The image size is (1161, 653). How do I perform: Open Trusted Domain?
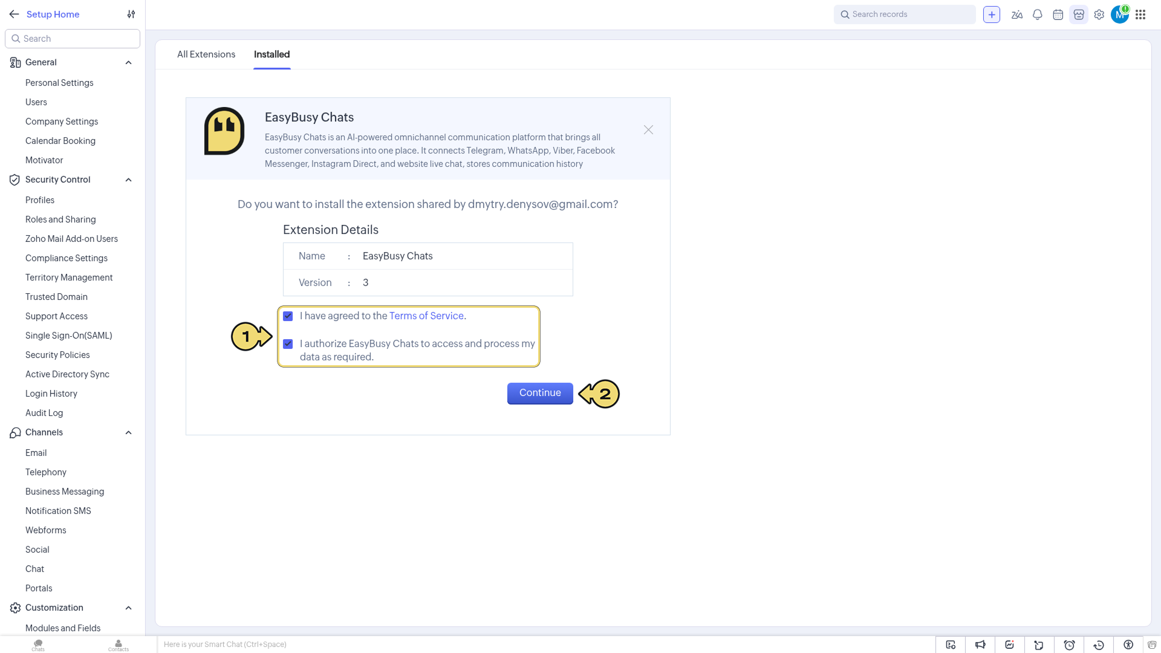[x=56, y=297]
